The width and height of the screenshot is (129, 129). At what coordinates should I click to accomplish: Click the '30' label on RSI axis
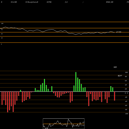pyautogui.click(x=2, y=38)
